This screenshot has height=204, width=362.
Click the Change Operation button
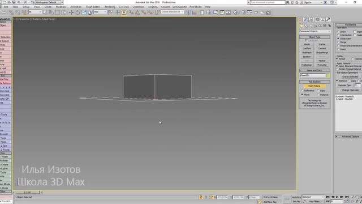tap(350, 90)
